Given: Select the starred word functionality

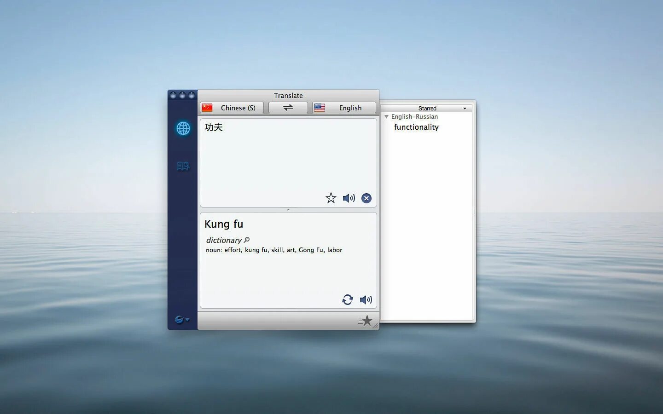Looking at the screenshot, I should pos(416,127).
